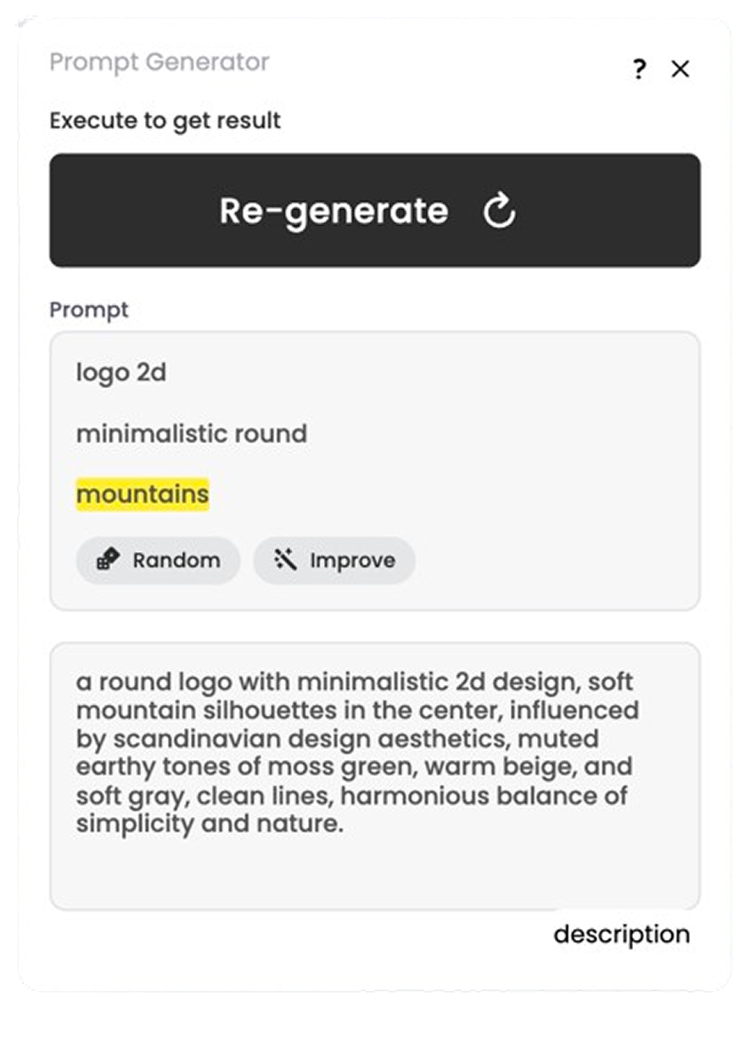Close the Prompt Generator panel
This screenshot has height=1047, width=751.
click(x=680, y=70)
